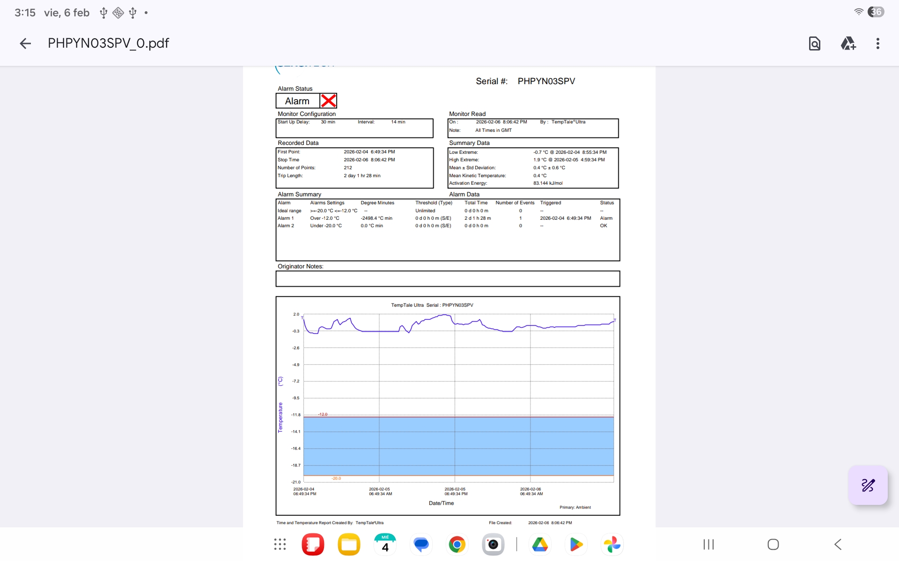Tap the PHPYN03SPV_0.pdf file title

click(x=108, y=43)
